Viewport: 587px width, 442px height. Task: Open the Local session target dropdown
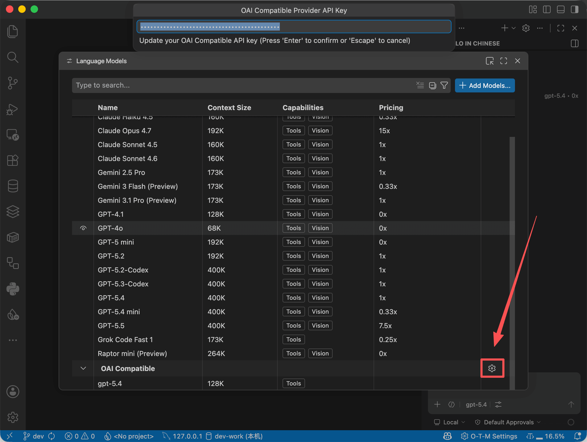pos(449,422)
